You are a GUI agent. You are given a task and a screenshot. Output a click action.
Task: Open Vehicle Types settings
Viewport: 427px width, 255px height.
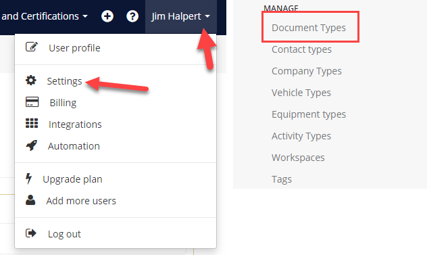pos(301,93)
